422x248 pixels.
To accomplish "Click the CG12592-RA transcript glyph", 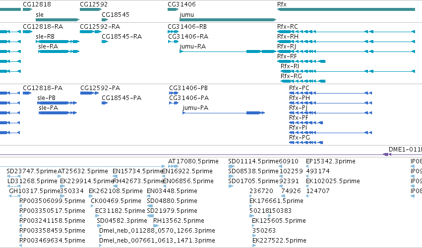I will click(x=91, y=32).
